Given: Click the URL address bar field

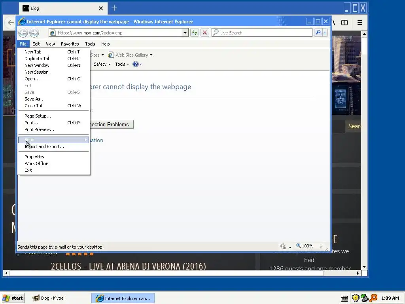Looking at the screenshot, I should 119,33.
